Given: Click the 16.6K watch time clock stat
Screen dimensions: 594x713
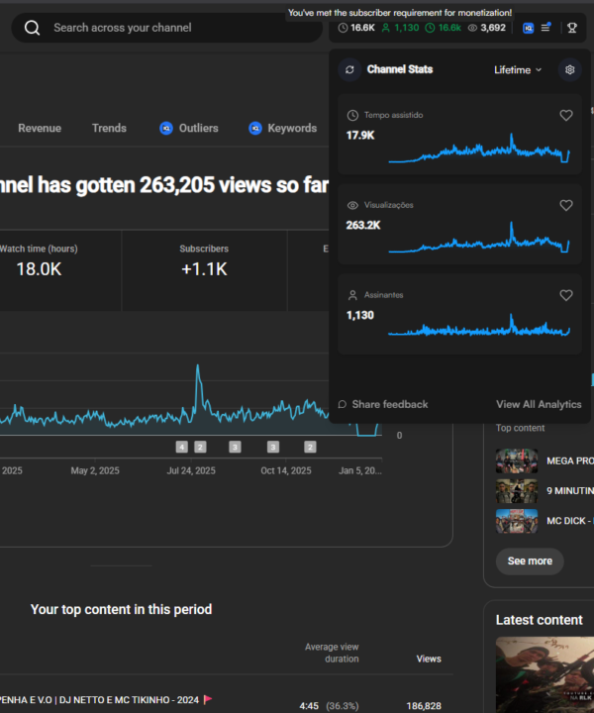Looking at the screenshot, I should [x=356, y=28].
